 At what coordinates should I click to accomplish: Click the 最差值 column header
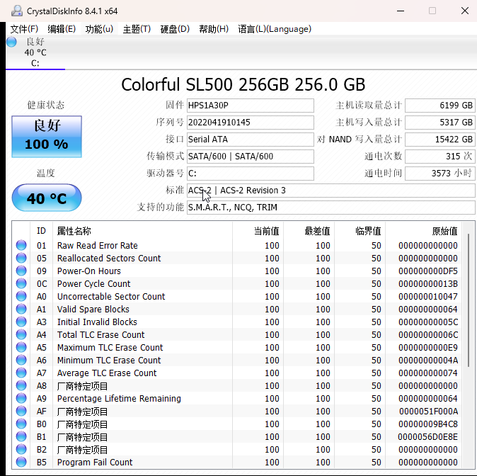(309, 231)
